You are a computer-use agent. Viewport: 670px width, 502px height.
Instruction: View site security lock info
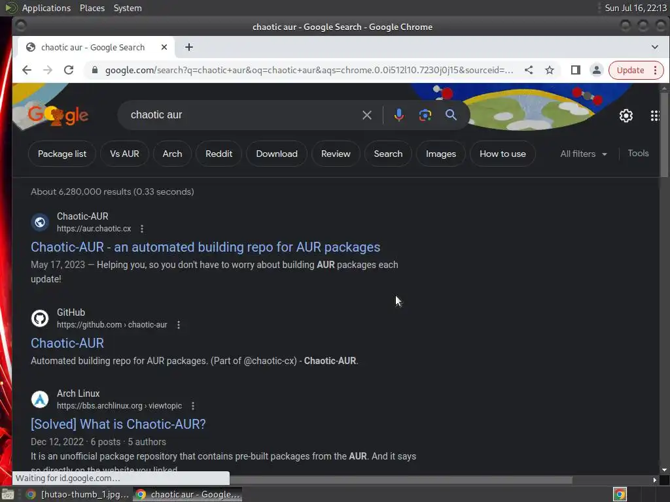(95, 70)
